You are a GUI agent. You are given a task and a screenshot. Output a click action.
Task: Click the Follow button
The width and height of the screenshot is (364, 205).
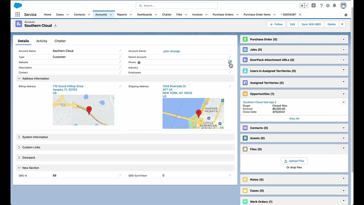276,24
